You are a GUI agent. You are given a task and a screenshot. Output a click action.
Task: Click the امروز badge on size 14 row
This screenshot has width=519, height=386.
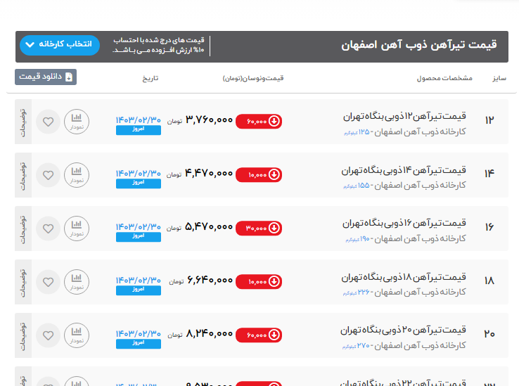[139, 184]
